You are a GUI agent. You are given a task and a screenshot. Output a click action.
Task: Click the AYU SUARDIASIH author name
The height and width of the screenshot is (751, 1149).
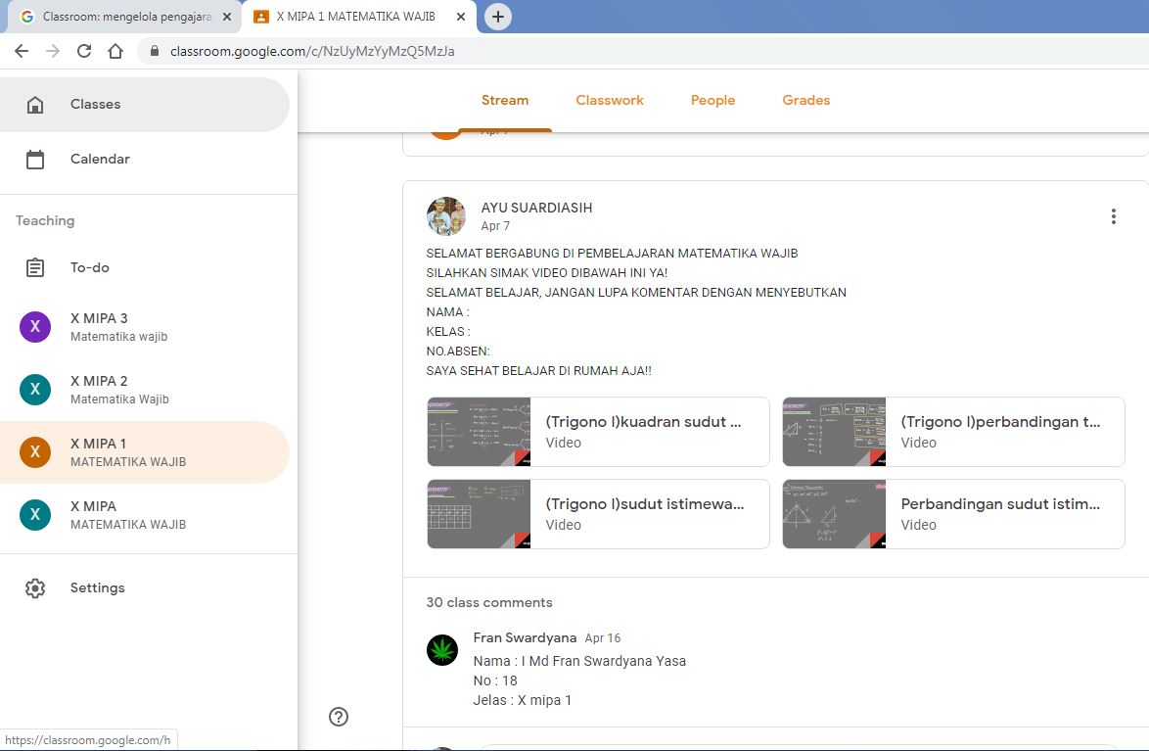point(536,208)
